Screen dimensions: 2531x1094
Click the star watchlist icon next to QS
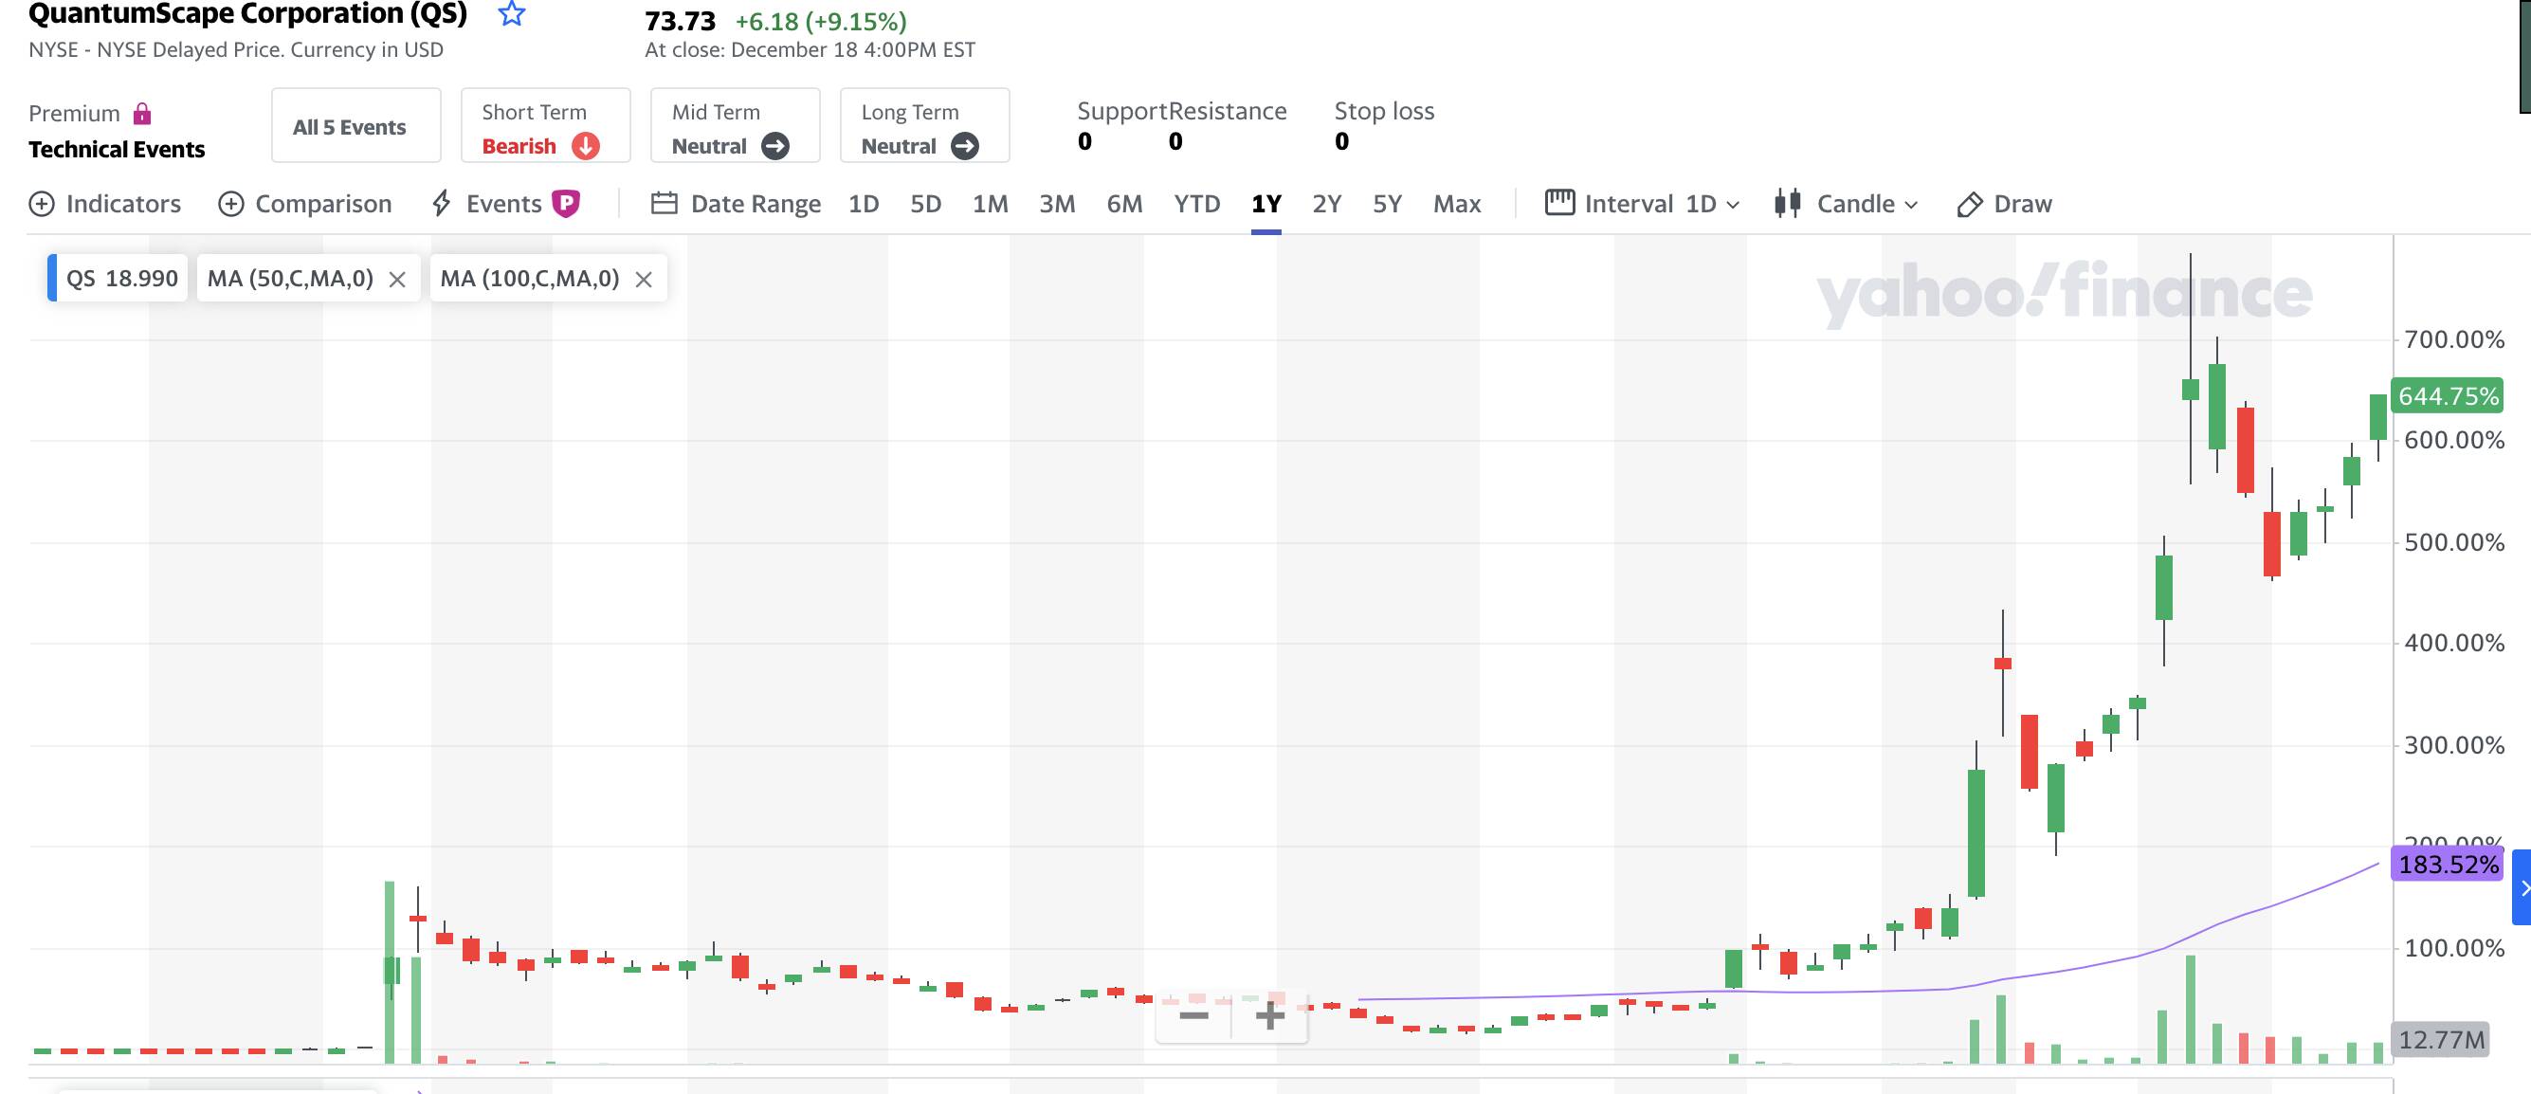pyautogui.click(x=512, y=15)
